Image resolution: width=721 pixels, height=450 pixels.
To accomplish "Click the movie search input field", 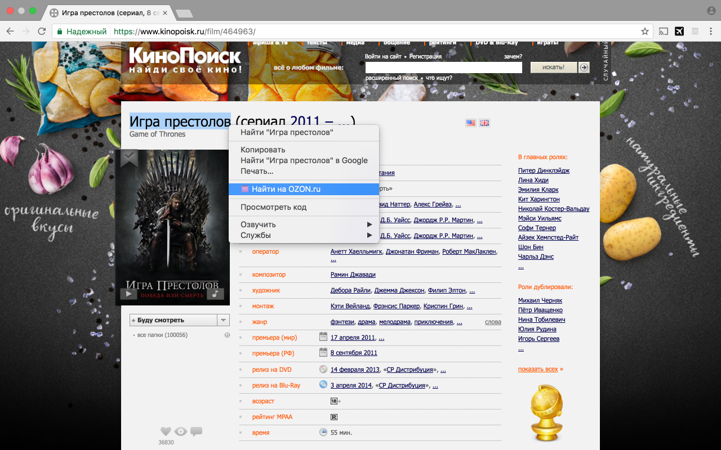I will (x=444, y=67).
